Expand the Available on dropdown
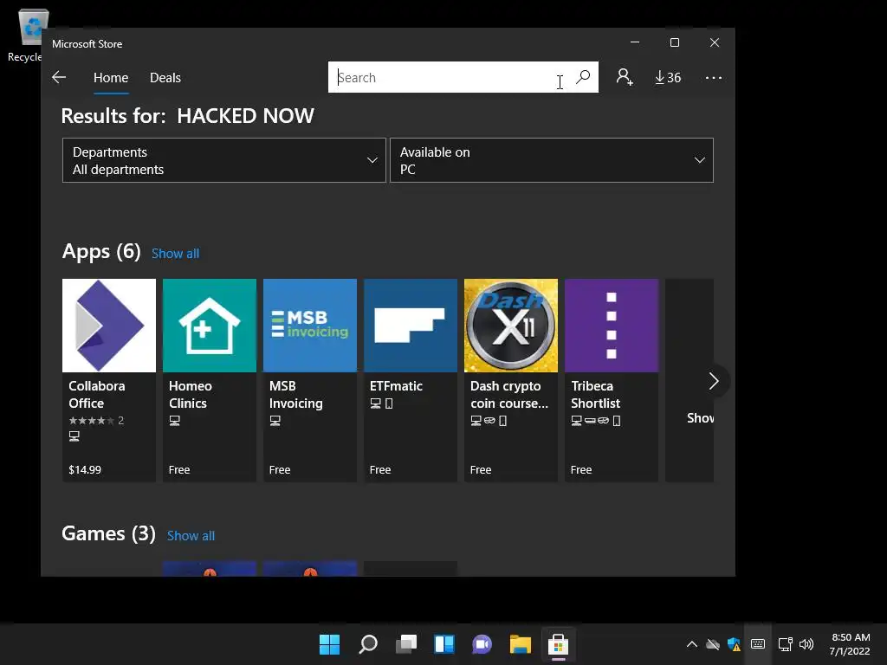 (552, 160)
